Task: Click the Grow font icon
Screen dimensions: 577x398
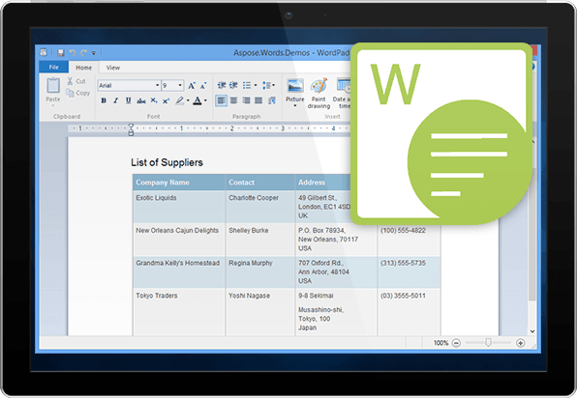Action: click(192, 86)
